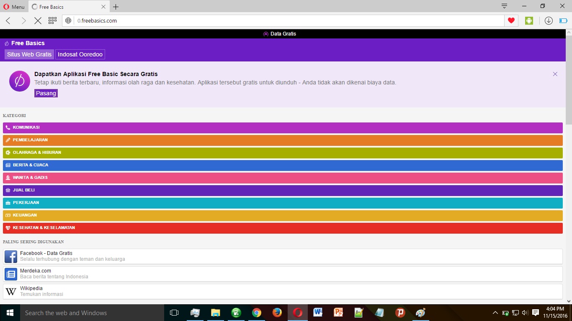Open downloads with the arrow icon
The width and height of the screenshot is (572, 321).
[549, 20]
